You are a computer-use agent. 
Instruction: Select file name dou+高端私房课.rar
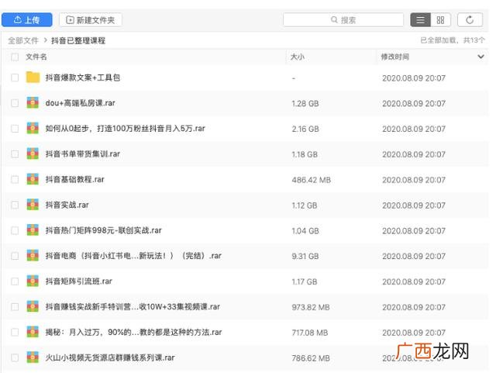pyautogui.click(x=80, y=103)
